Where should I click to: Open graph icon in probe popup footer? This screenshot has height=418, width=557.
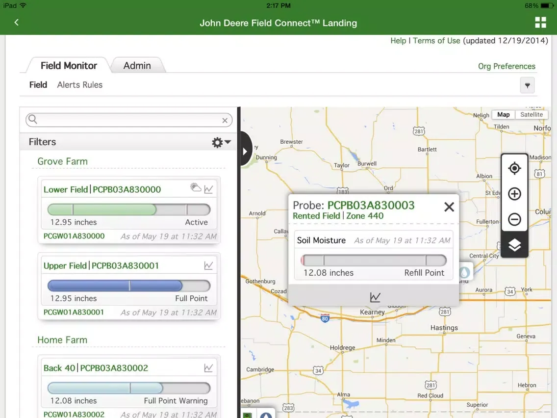coord(375,297)
